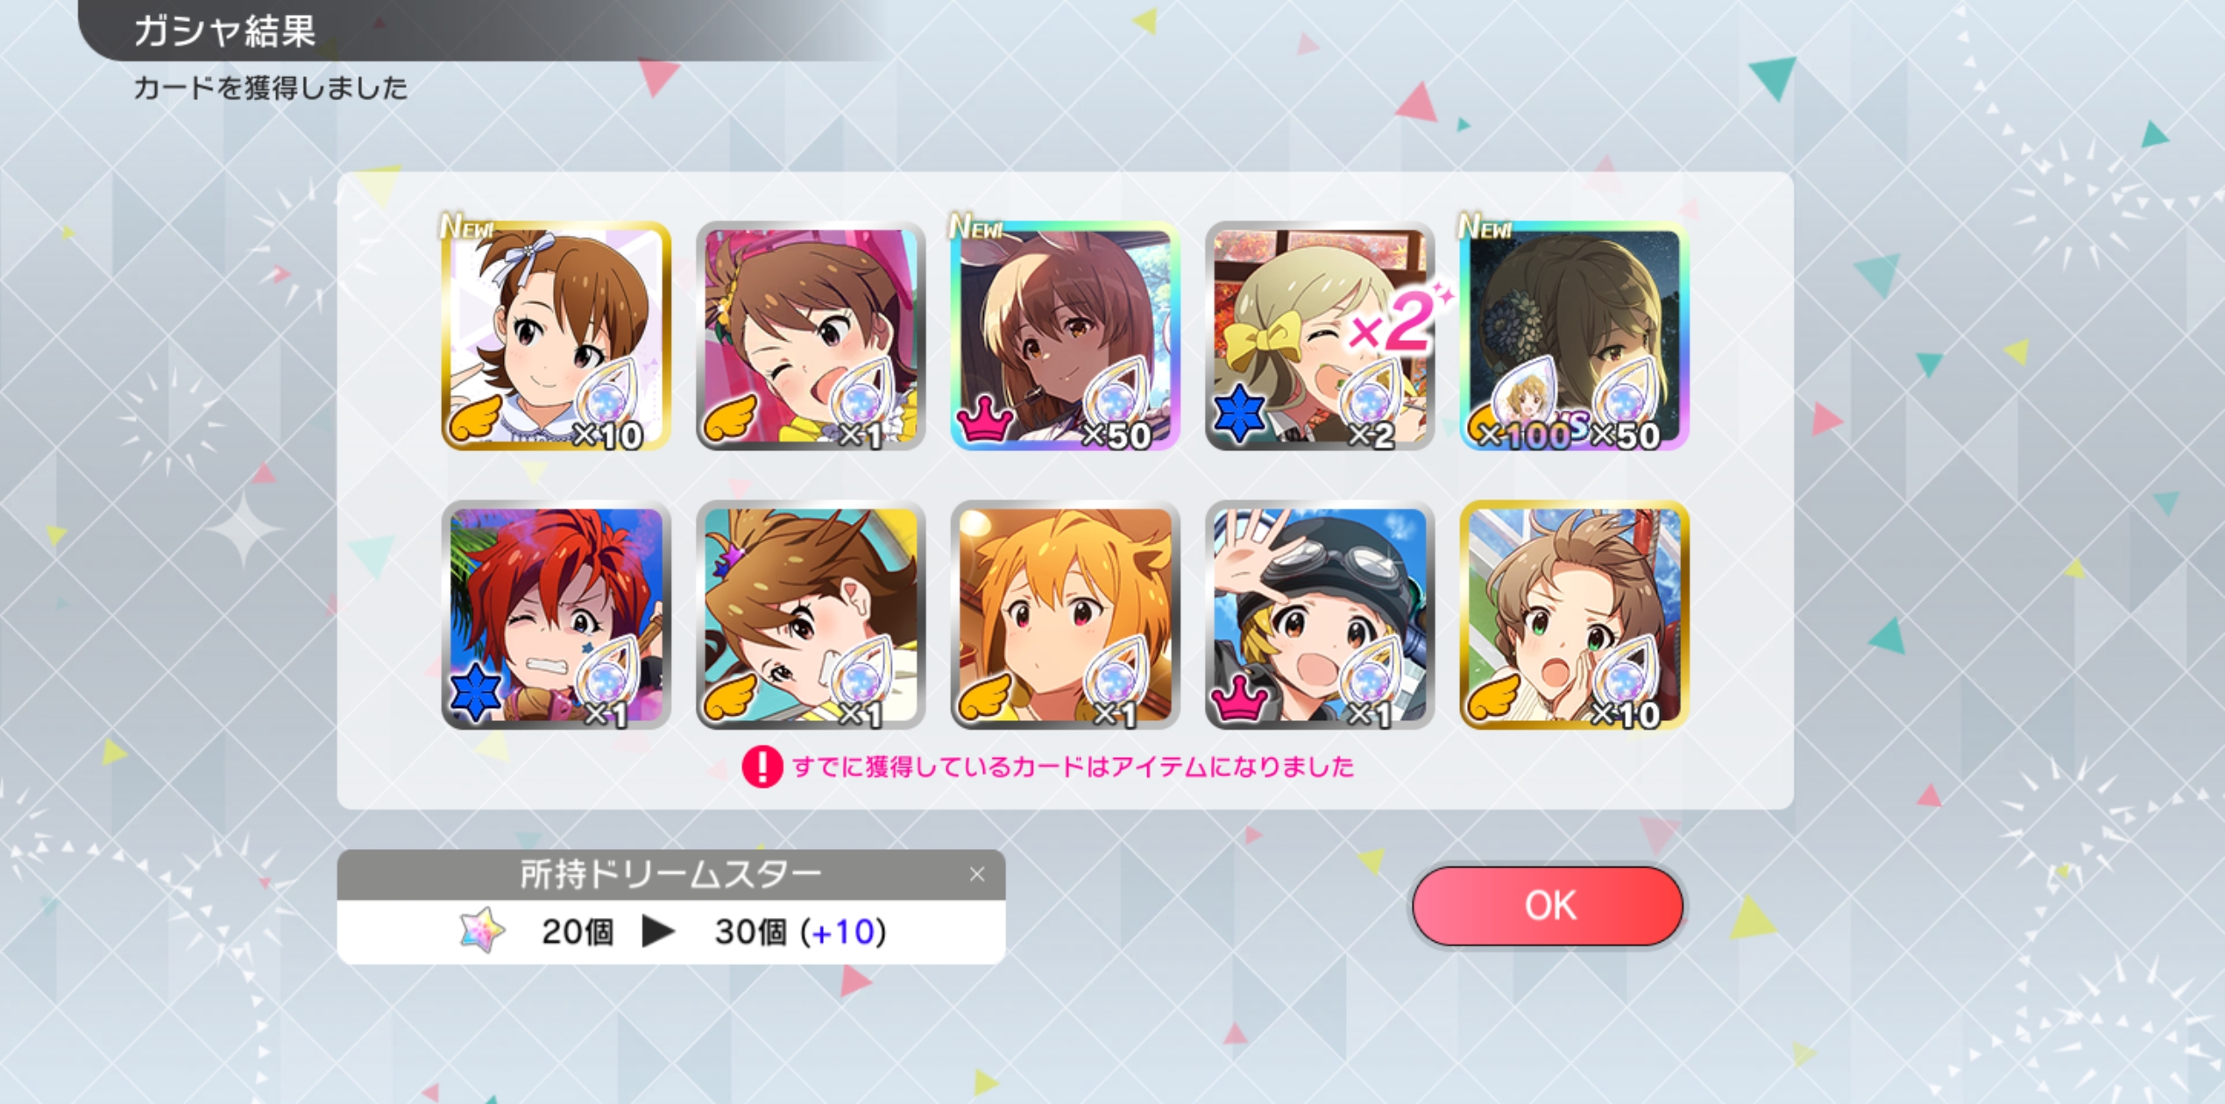Click the orange wing icon on first card
Viewport: 2225px width, 1104px height.
point(475,418)
